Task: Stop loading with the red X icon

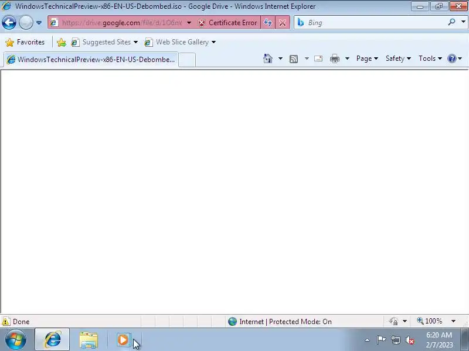Action: [283, 23]
